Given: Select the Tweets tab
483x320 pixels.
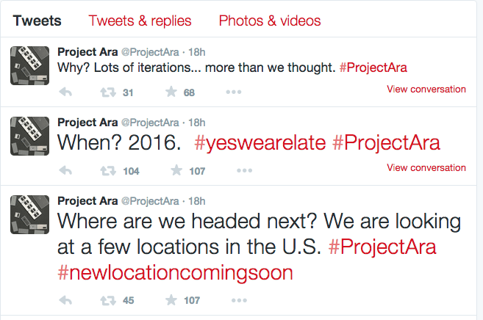Looking at the screenshot, I should tap(37, 21).
